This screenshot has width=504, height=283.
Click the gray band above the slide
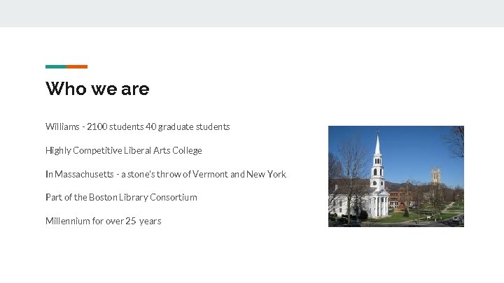pos(252,13)
